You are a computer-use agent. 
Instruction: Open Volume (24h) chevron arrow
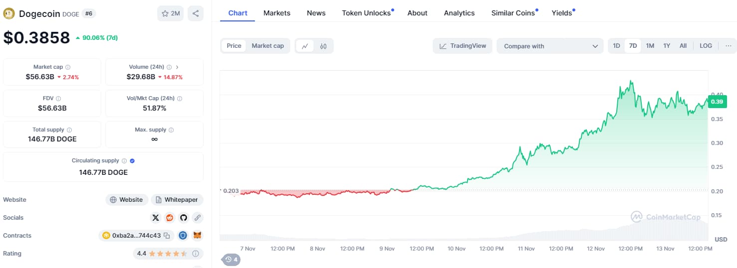178,67
